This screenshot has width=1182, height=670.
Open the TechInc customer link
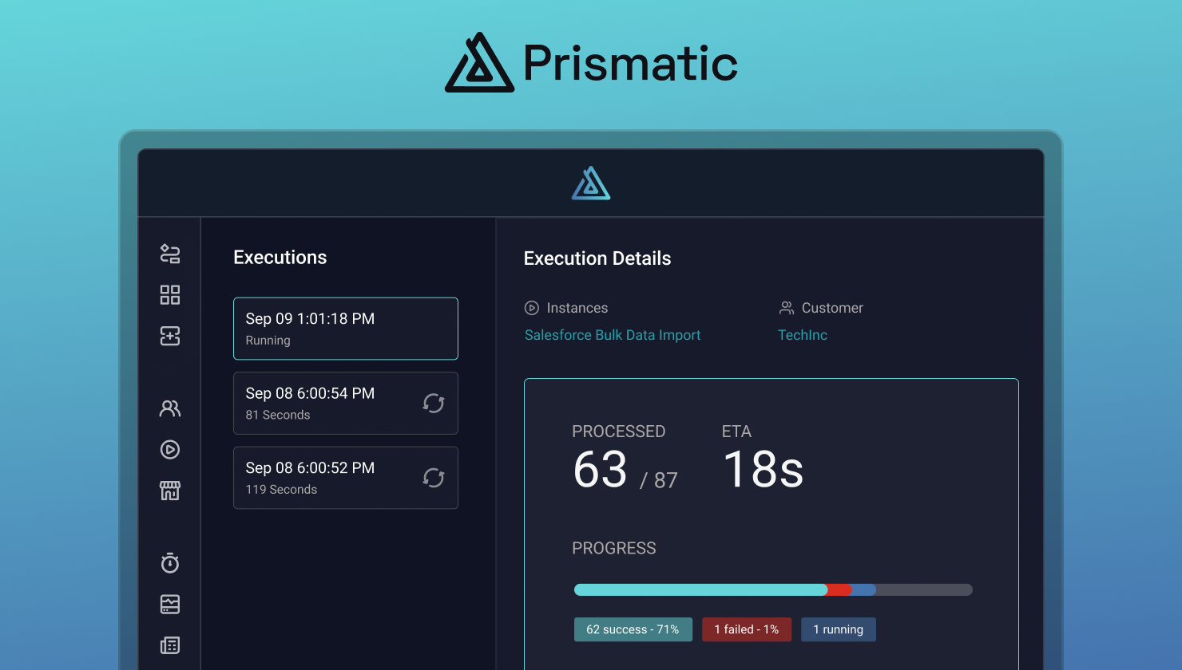(803, 335)
